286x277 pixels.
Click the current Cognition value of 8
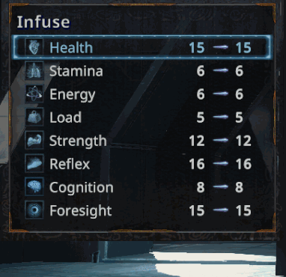coord(201,187)
